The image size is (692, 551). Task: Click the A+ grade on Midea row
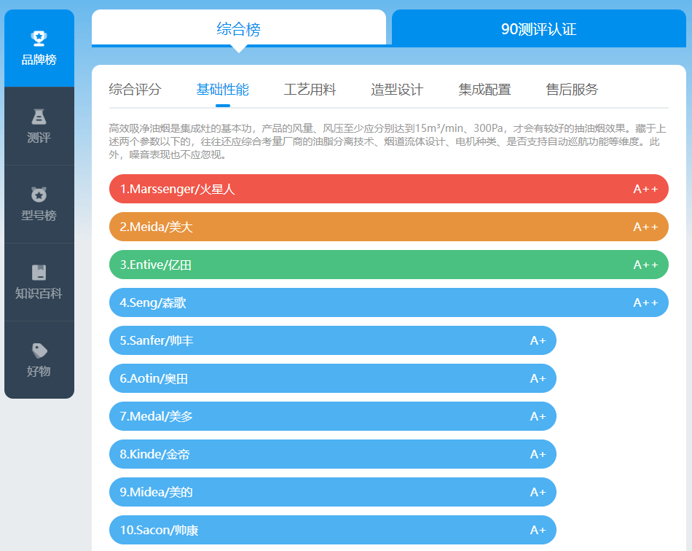[x=538, y=492]
